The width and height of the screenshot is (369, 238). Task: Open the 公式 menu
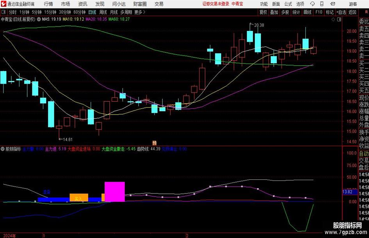pyautogui.click(x=288, y=4)
